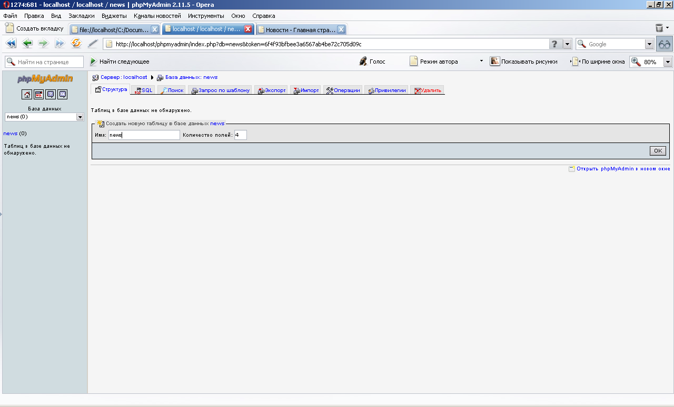Viewport: 674px width, 407px height.
Task: Open the Файл menu
Action: 10,16
